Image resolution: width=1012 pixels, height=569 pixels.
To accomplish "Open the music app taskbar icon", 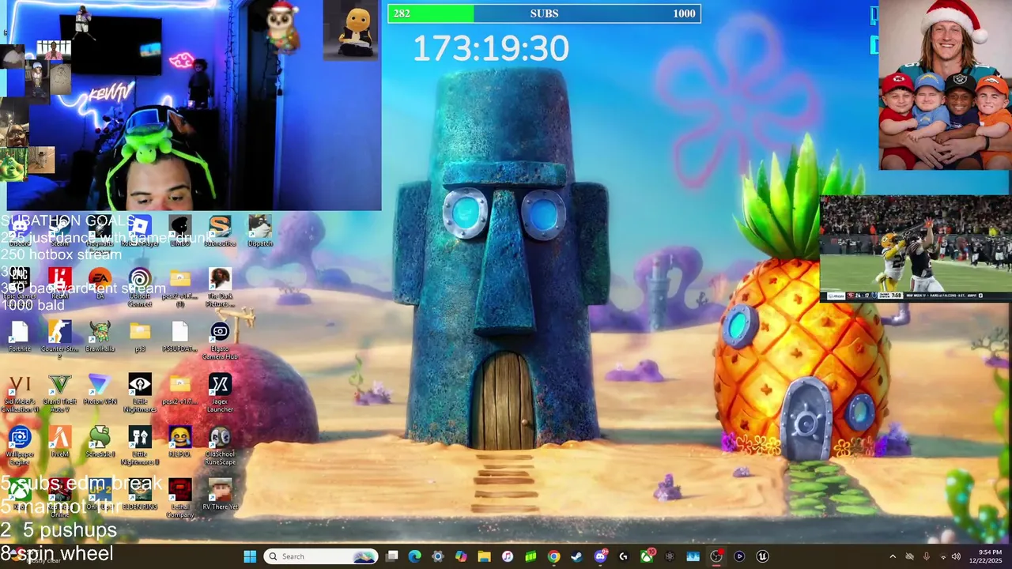I will coord(508,556).
